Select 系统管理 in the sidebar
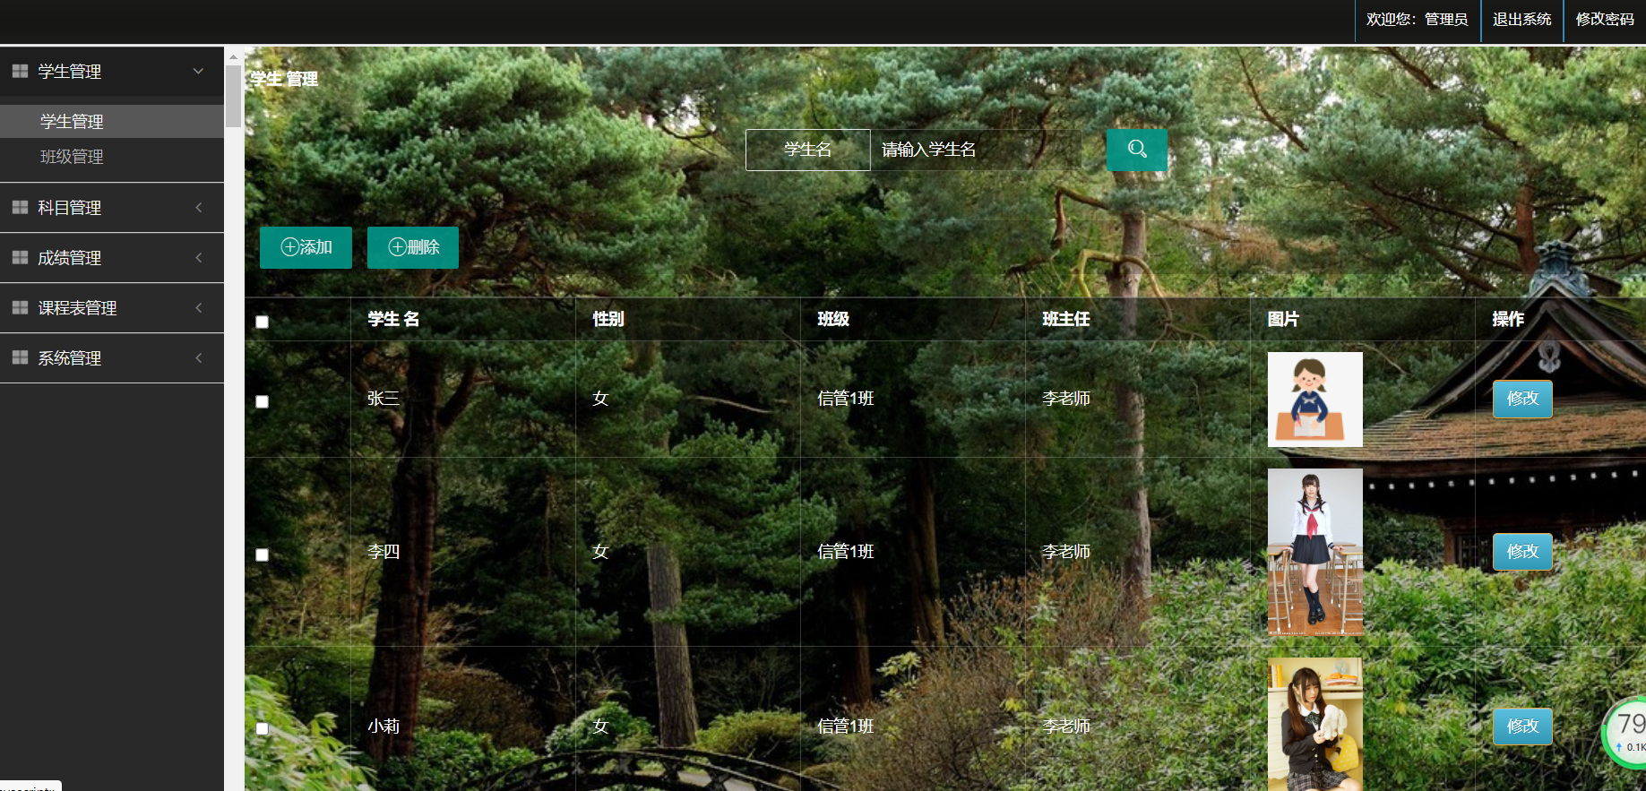The width and height of the screenshot is (1646, 791). (x=112, y=357)
